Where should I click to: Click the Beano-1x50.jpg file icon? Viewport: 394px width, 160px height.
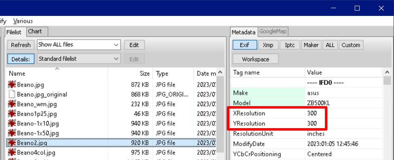(12, 133)
